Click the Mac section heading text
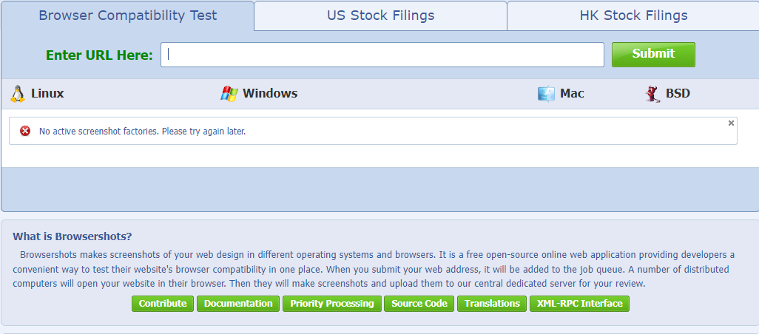The image size is (759, 334). tap(572, 93)
